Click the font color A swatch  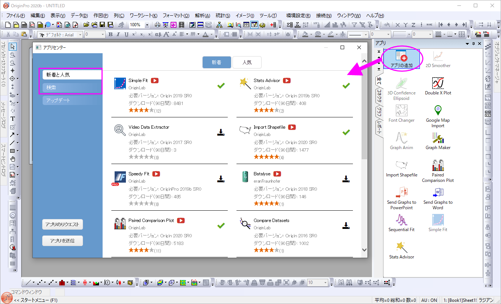coord(206,35)
